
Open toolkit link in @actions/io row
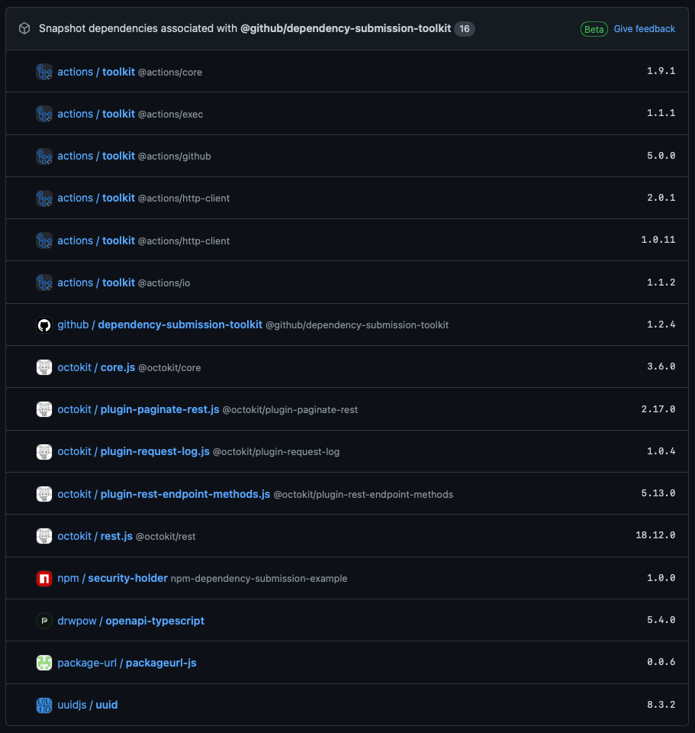point(119,283)
